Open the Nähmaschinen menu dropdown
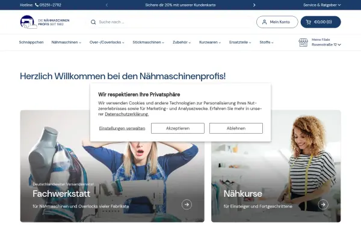Image resolution: width=361 pixels, height=225 pixels. [66, 42]
